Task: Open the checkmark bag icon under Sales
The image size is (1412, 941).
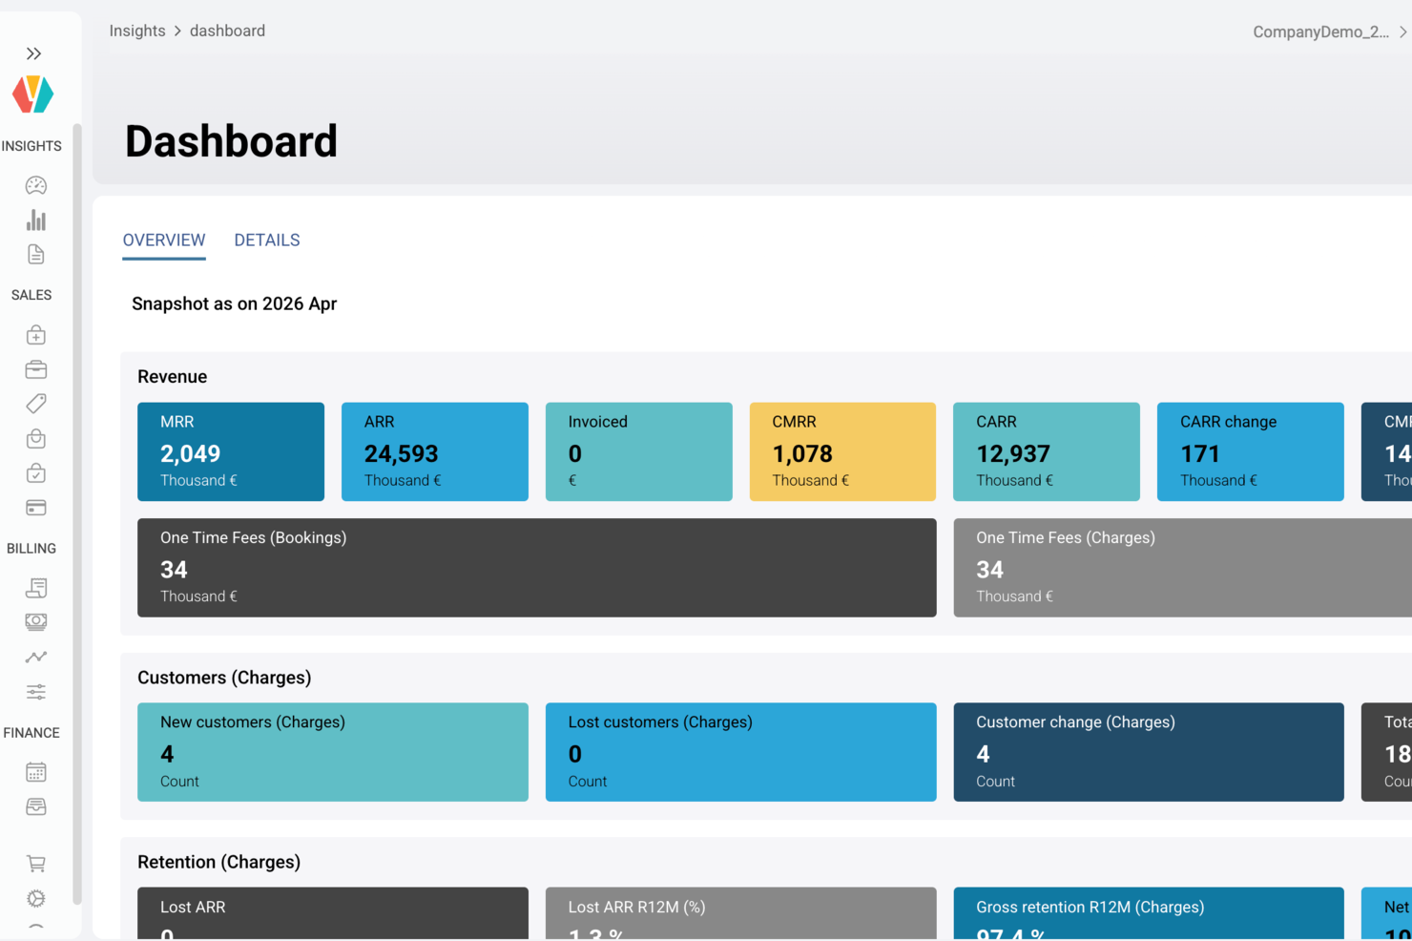Action: coord(36,473)
